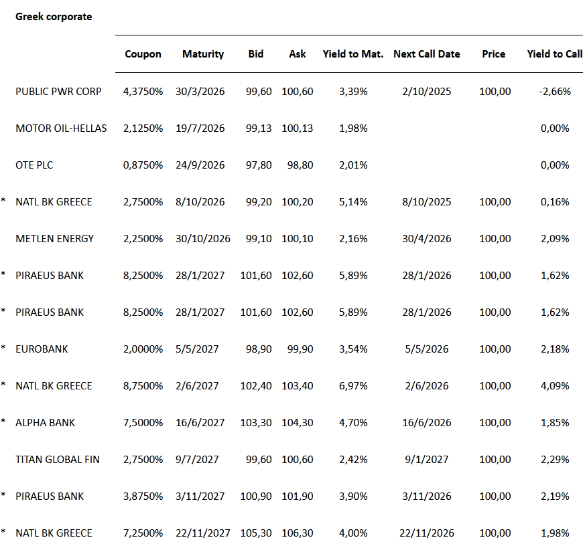
Task: Select the 22/11/2027 maturity date cell
Action: tap(206, 533)
